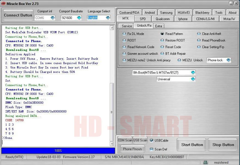240x165 pixels.
Task: Select the Clear Setting/Frp option
Action: [199, 47]
